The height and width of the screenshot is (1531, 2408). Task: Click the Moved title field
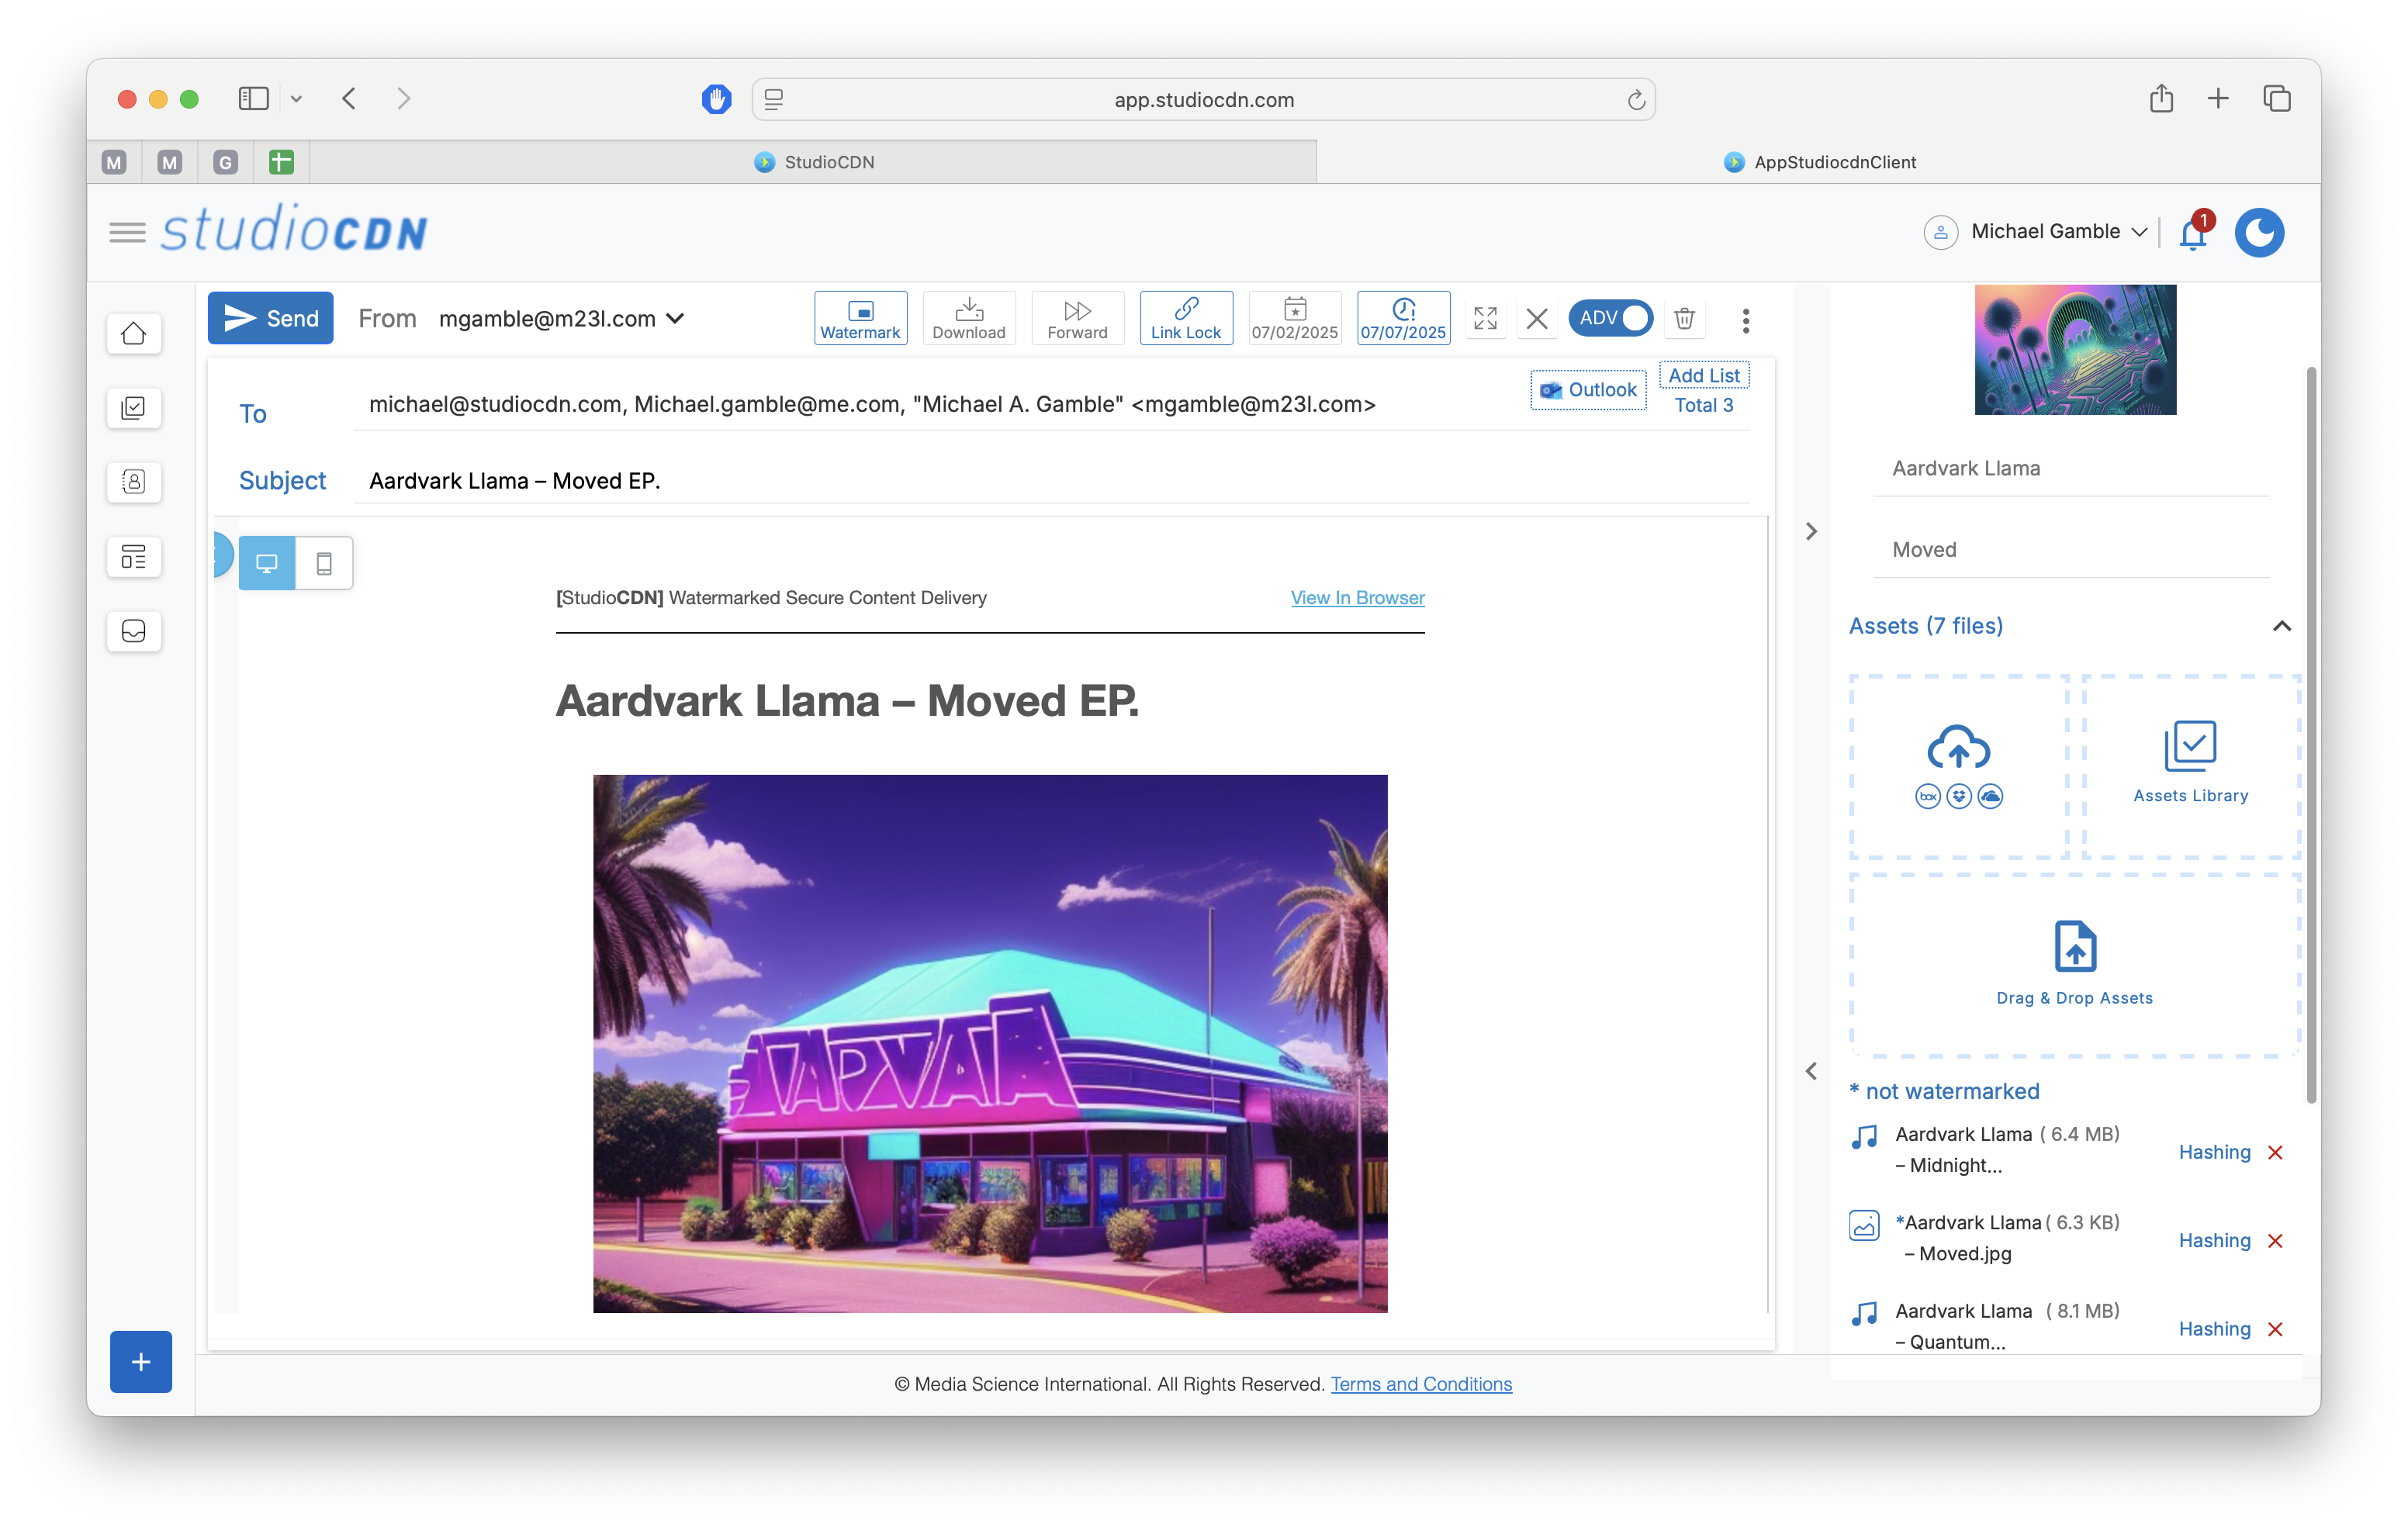(x=2071, y=549)
